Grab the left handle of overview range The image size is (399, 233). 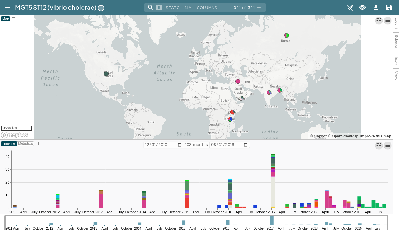5,223
